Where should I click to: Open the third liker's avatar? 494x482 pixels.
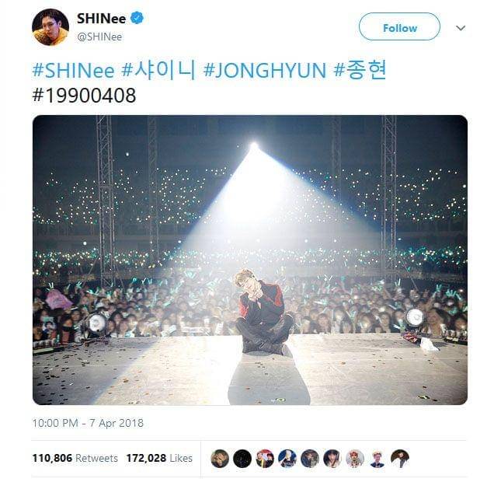click(x=265, y=459)
